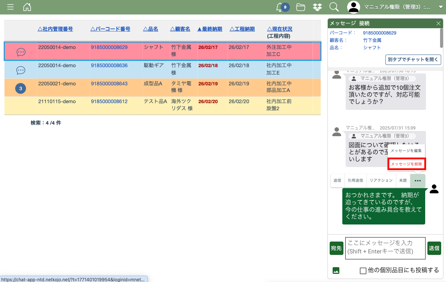Expand the user account dropdown arrow
Image resolution: width=446 pixels, height=282 pixels.
(441, 7)
